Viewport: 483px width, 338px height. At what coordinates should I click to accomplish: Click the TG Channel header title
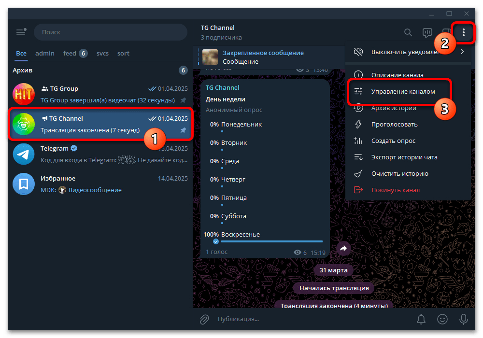(x=217, y=28)
